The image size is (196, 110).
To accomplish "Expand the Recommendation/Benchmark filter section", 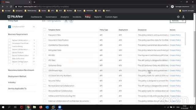I will (x=21, y=70).
